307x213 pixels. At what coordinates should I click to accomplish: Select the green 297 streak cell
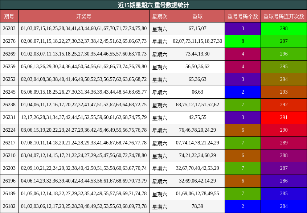pos(284,41)
